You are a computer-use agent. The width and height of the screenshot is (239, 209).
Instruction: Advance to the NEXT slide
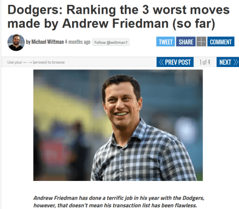[x=228, y=62]
